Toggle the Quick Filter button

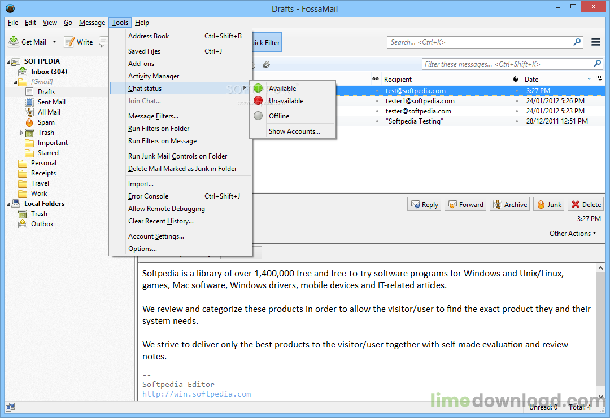(x=267, y=42)
